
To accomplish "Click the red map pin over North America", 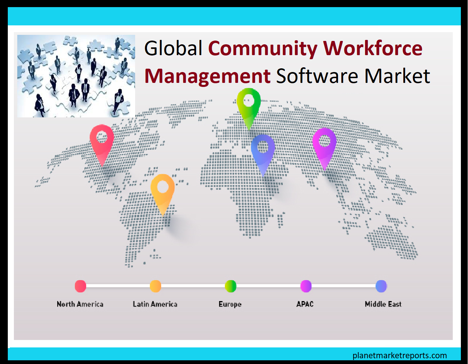I will pyautogui.click(x=102, y=145).
